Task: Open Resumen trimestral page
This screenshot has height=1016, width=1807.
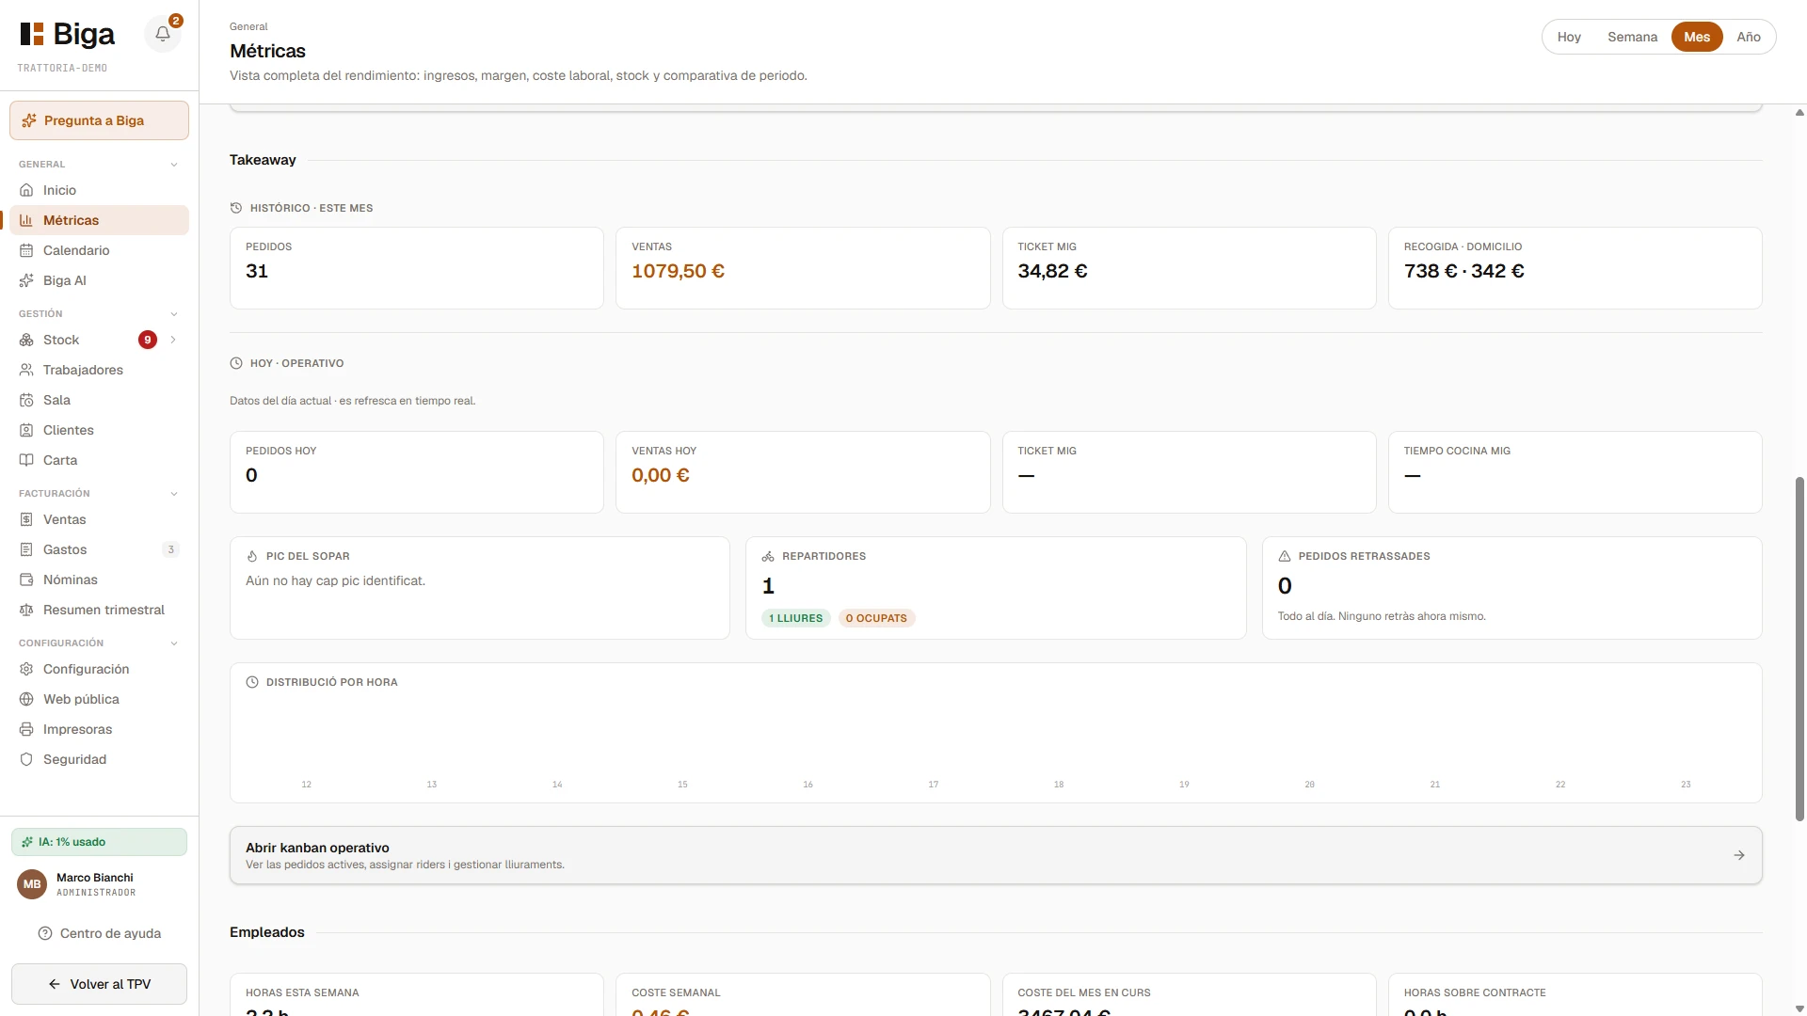Action: pyautogui.click(x=99, y=610)
